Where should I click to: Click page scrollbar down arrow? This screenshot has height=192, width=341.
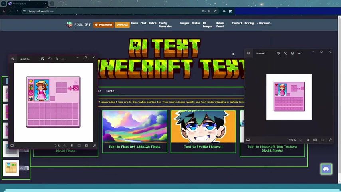click(339, 182)
